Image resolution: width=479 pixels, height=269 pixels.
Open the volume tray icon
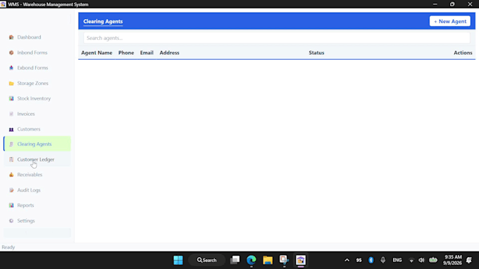(x=421, y=260)
